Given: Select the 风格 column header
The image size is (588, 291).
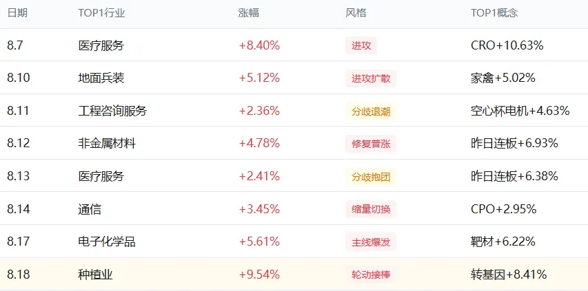Looking at the screenshot, I should [356, 13].
